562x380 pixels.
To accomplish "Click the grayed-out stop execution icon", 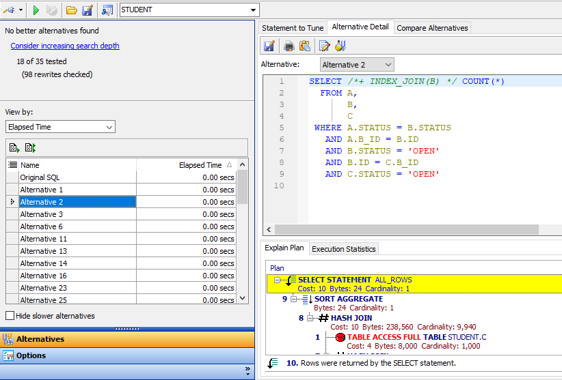I will coord(51,10).
